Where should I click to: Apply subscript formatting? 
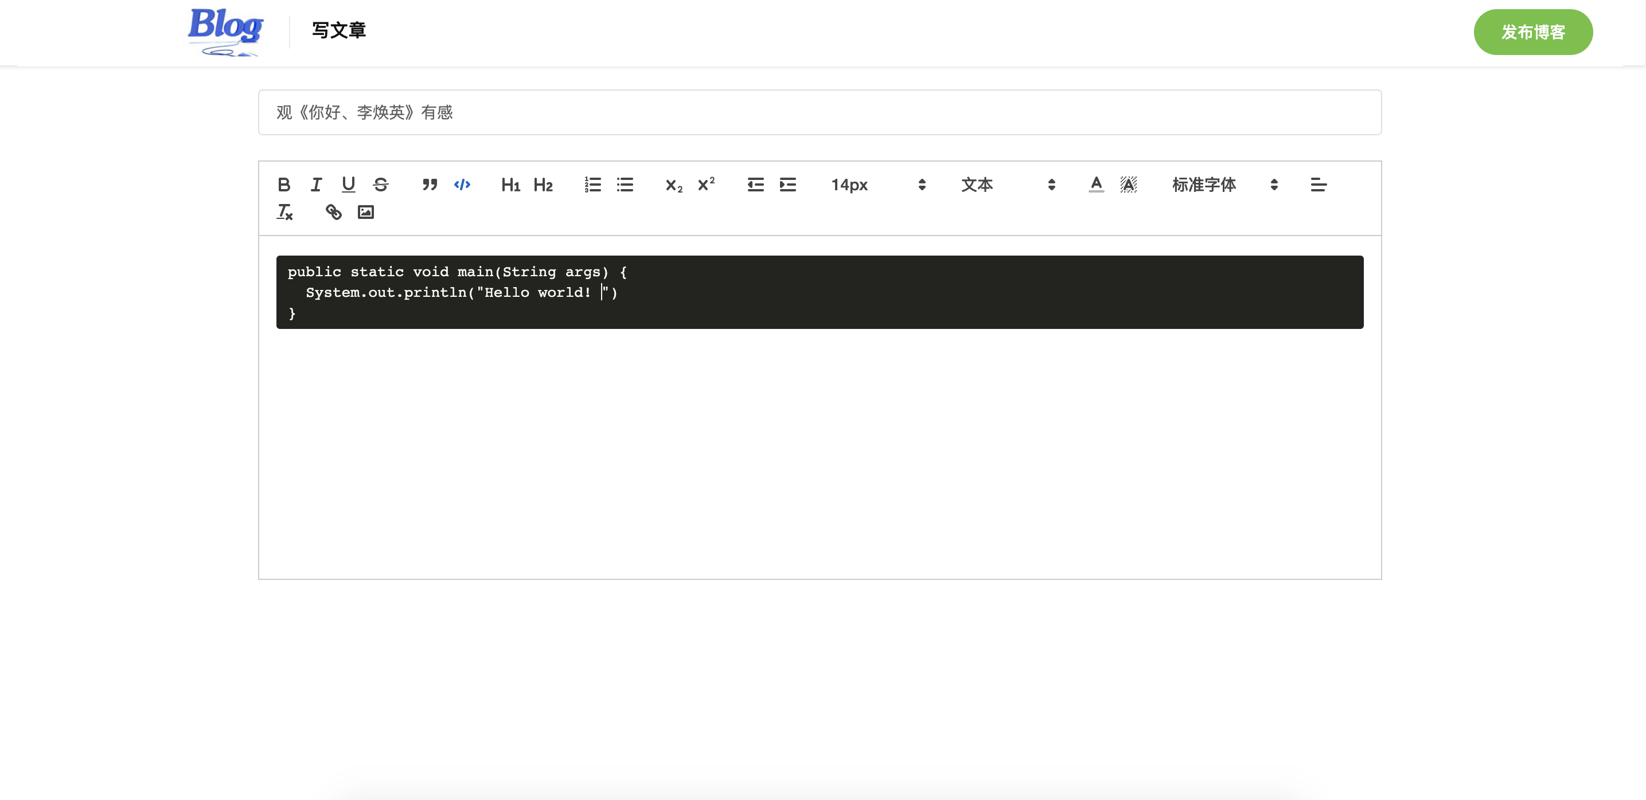coord(672,185)
